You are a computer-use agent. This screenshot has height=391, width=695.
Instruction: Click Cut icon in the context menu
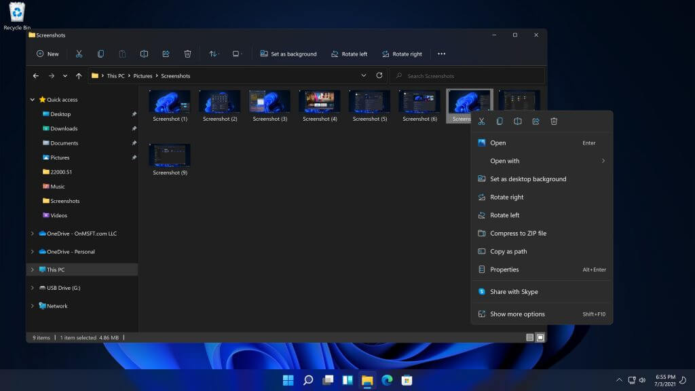pos(481,122)
